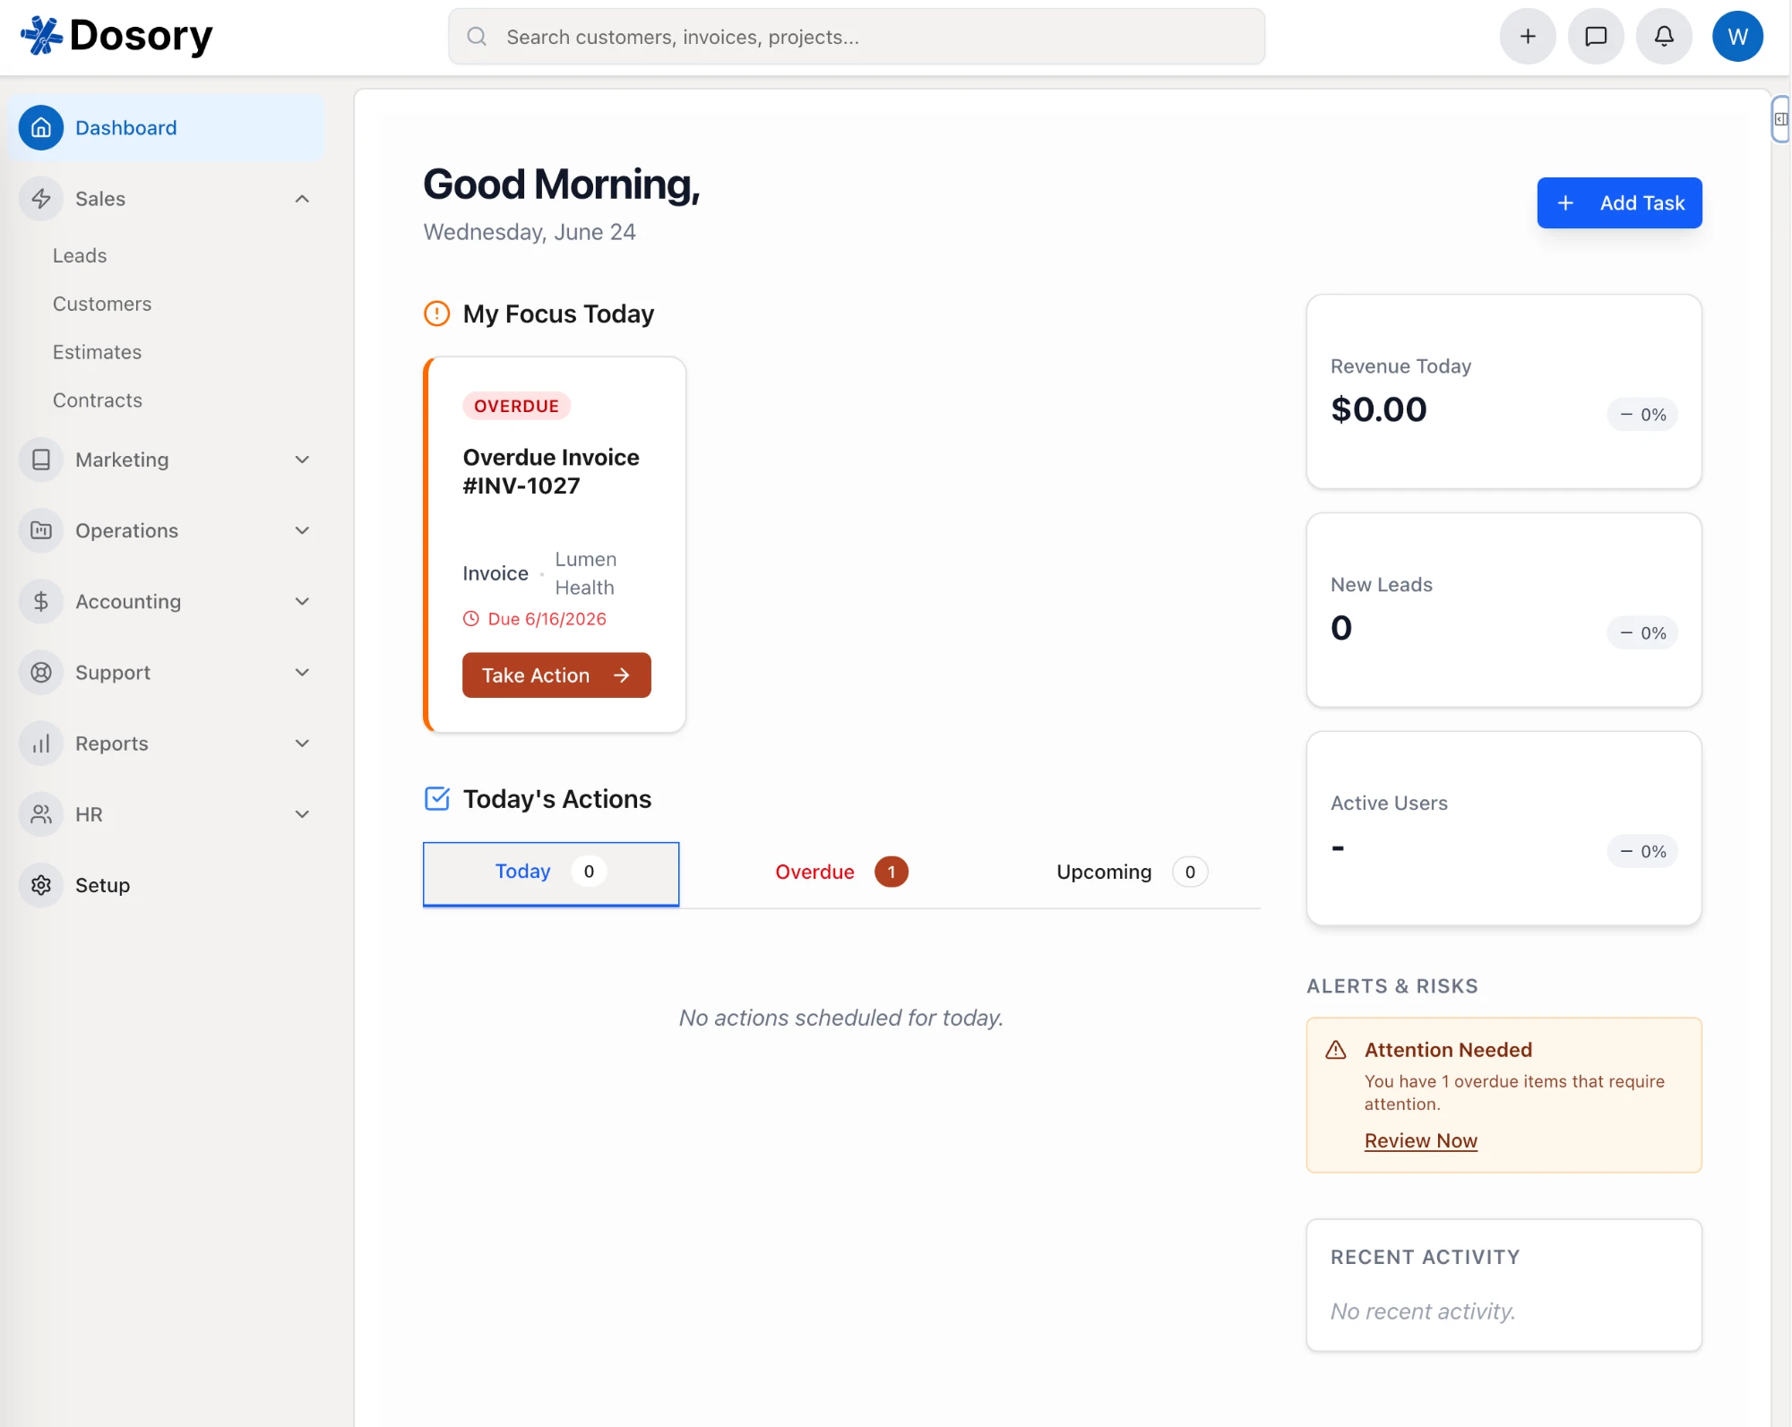Click the clock icon beside Due 6/16/2026

pyautogui.click(x=470, y=619)
